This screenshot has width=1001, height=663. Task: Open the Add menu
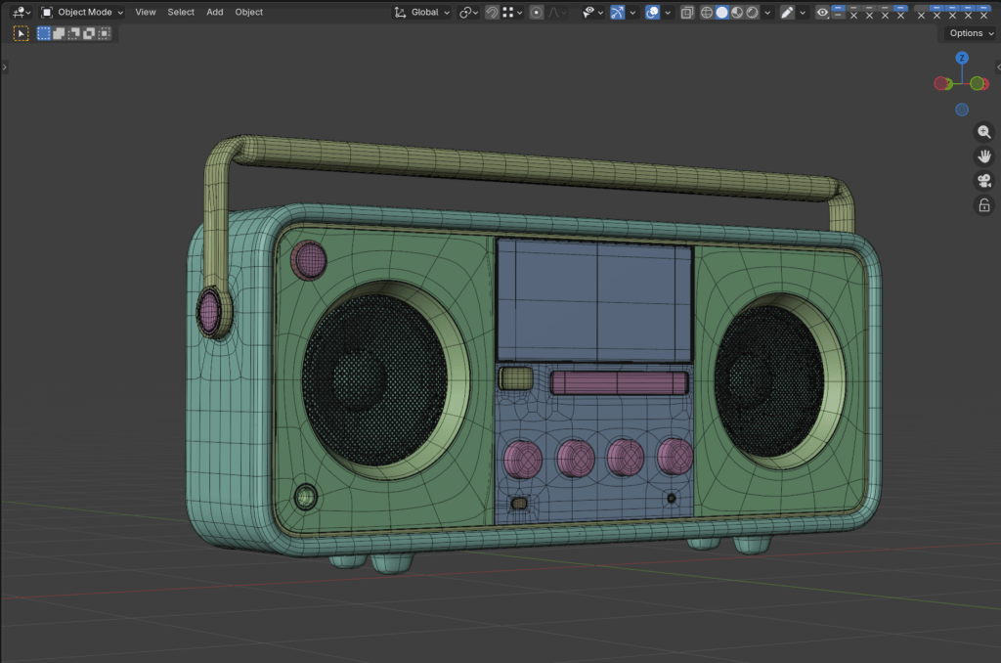[214, 13]
